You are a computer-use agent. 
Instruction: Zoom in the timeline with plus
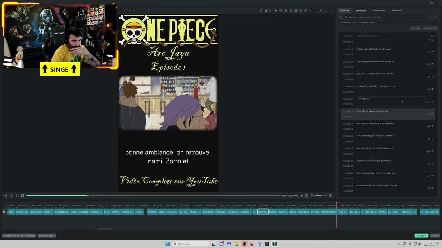[330, 196]
